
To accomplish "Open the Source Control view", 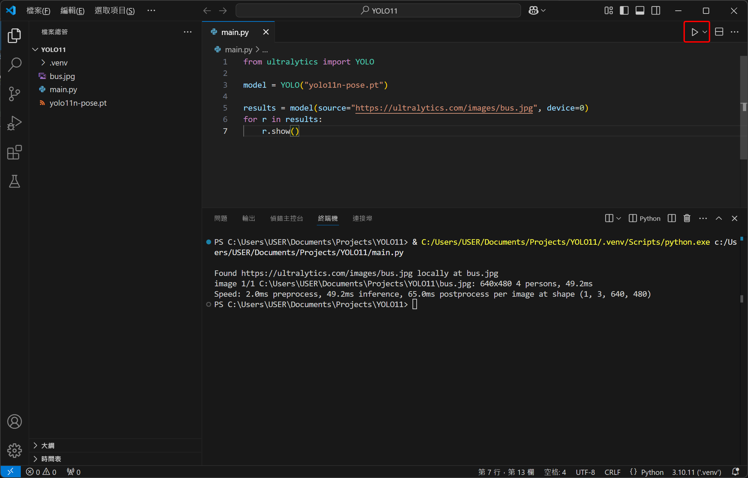I will pos(14,94).
